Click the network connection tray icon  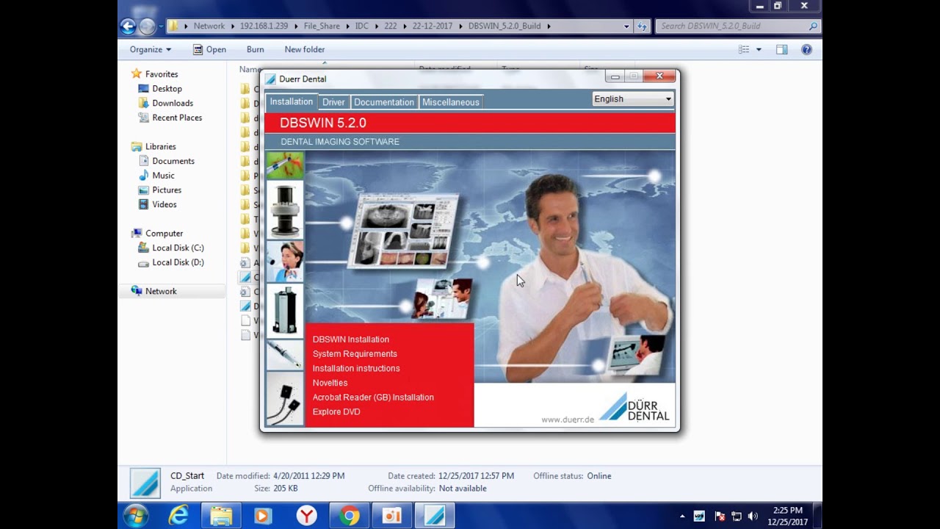[x=737, y=517]
